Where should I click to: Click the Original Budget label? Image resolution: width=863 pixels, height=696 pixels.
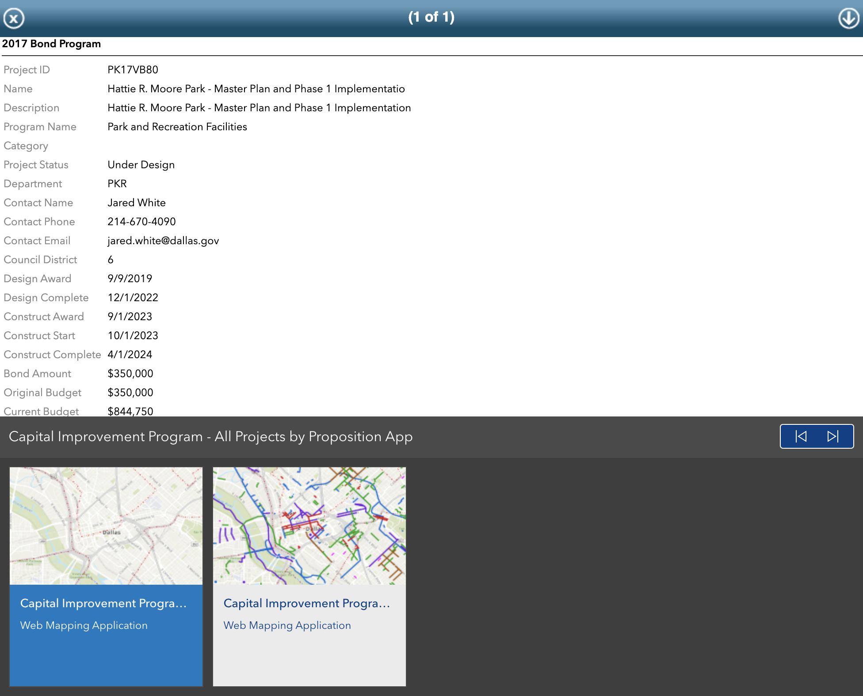click(x=42, y=393)
